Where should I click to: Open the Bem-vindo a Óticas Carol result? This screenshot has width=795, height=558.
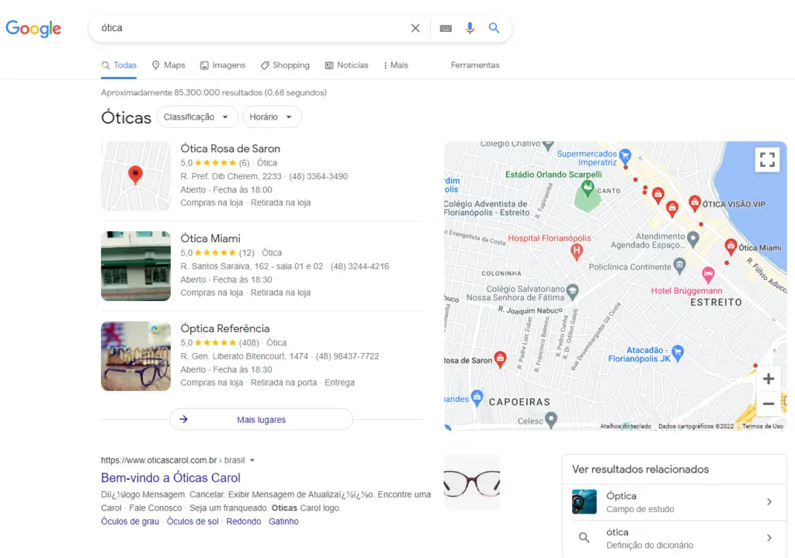(170, 478)
